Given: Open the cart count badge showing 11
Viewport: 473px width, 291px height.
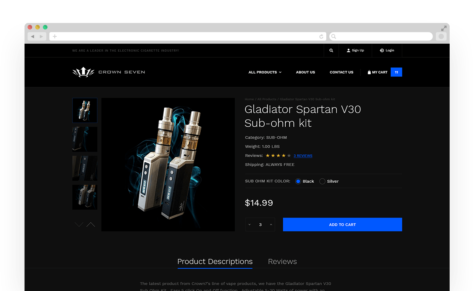Looking at the screenshot, I should (396, 72).
